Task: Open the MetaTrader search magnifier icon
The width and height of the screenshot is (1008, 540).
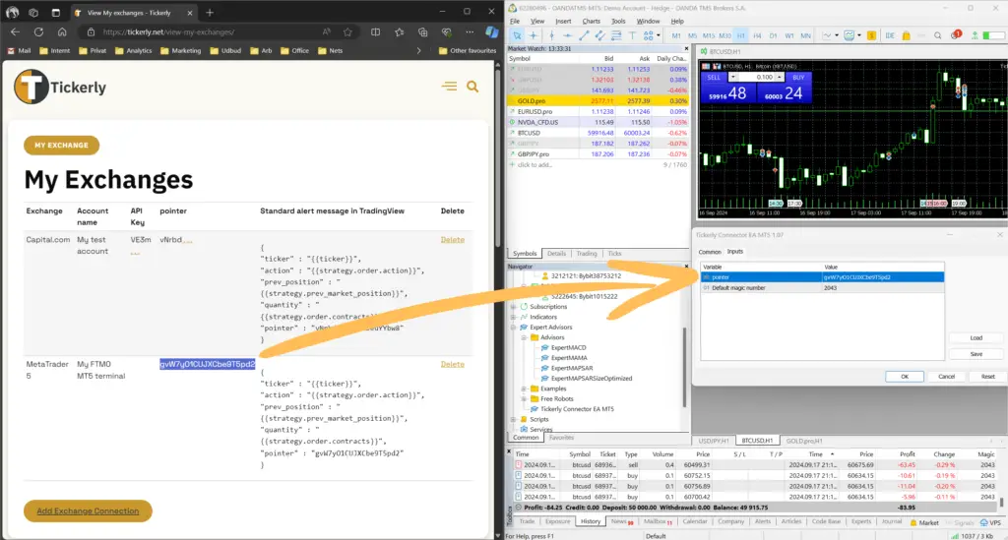Action: 937,35
